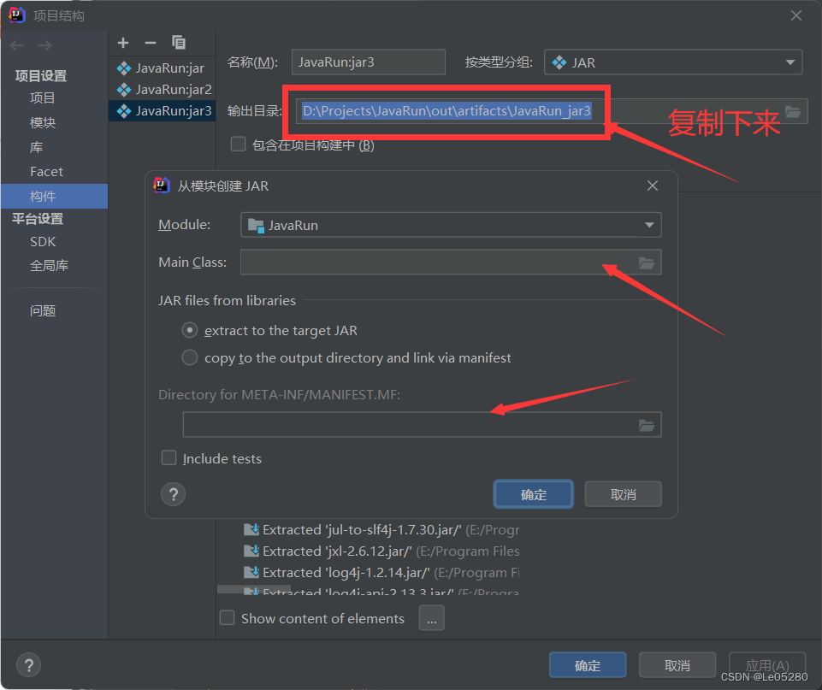Click the help icon in the JAR dialog
This screenshot has width=822, height=690.
point(174,493)
